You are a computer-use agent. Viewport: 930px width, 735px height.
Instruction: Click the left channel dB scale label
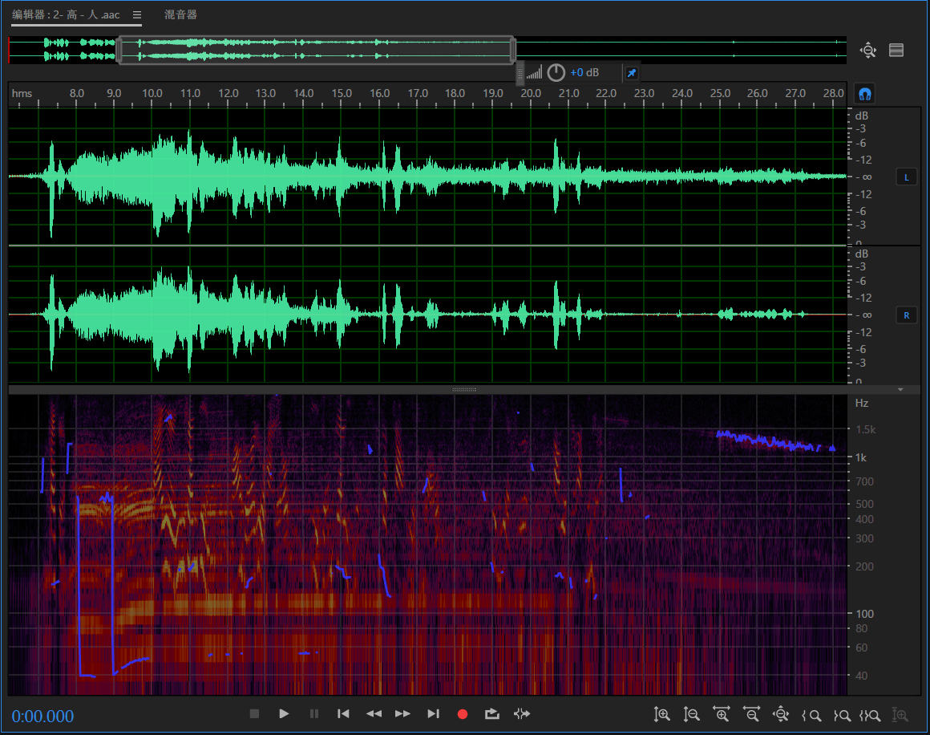point(862,116)
